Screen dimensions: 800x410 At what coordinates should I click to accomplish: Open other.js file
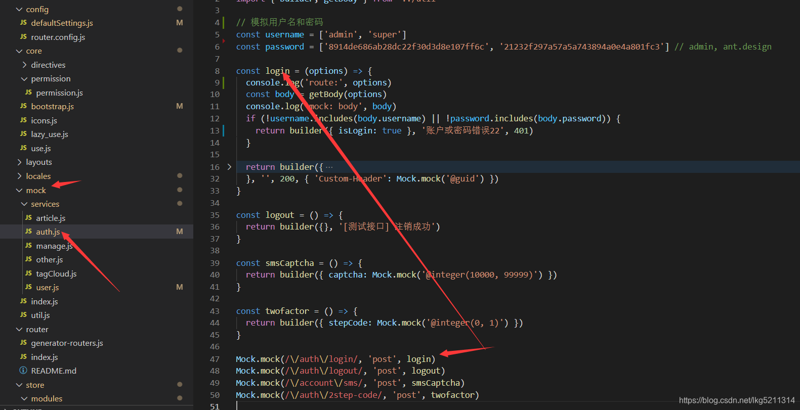pyautogui.click(x=50, y=259)
